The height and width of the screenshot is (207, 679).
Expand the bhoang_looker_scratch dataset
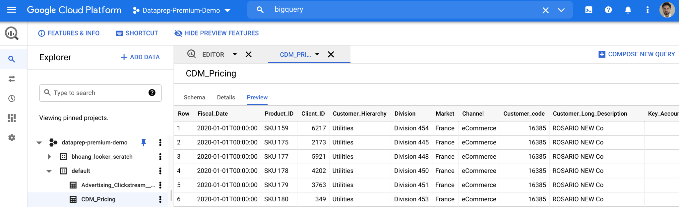[x=49, y=157]
